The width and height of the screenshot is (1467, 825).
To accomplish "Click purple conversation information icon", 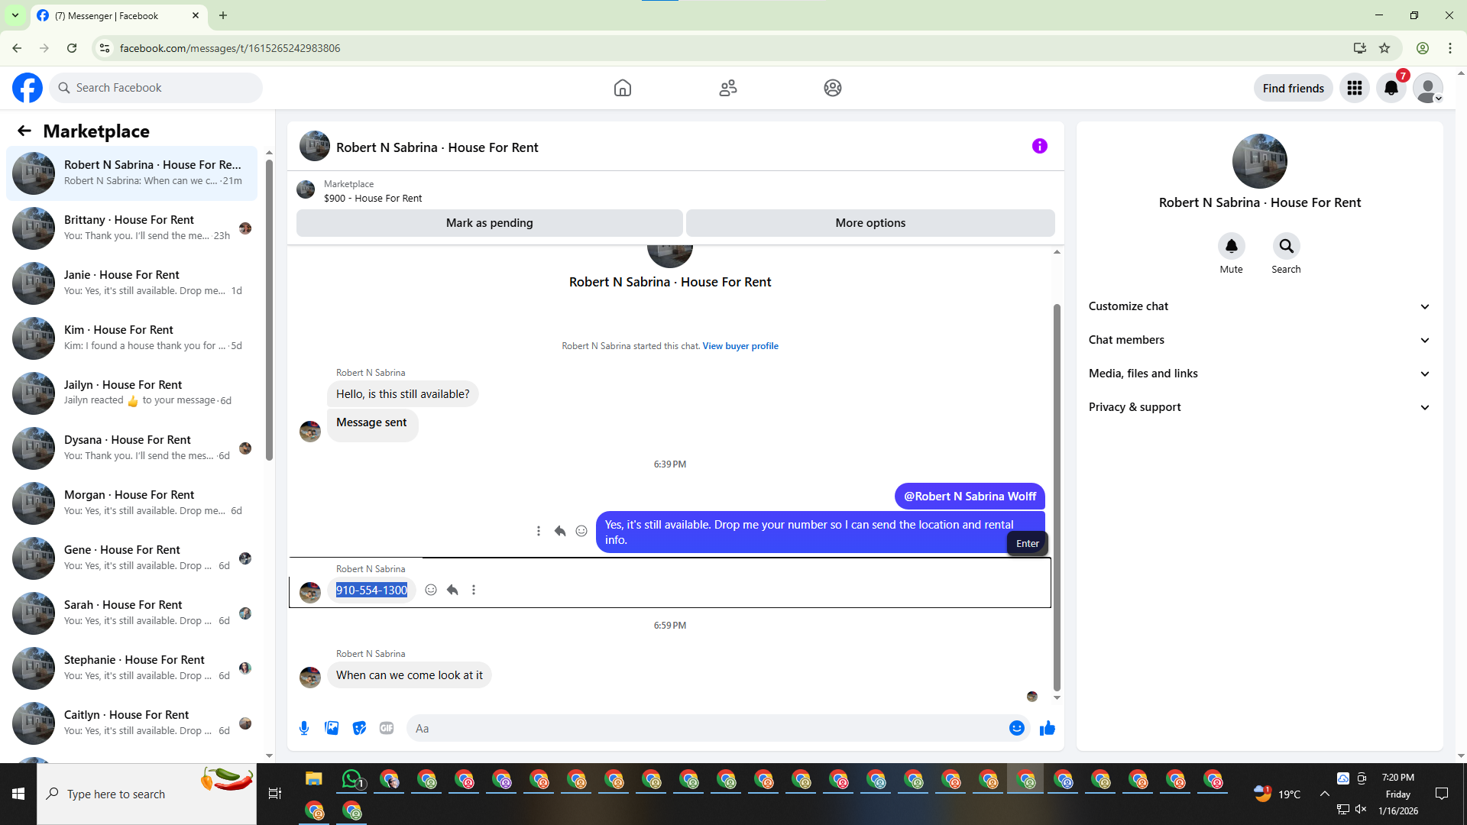I will (1039, 146).
